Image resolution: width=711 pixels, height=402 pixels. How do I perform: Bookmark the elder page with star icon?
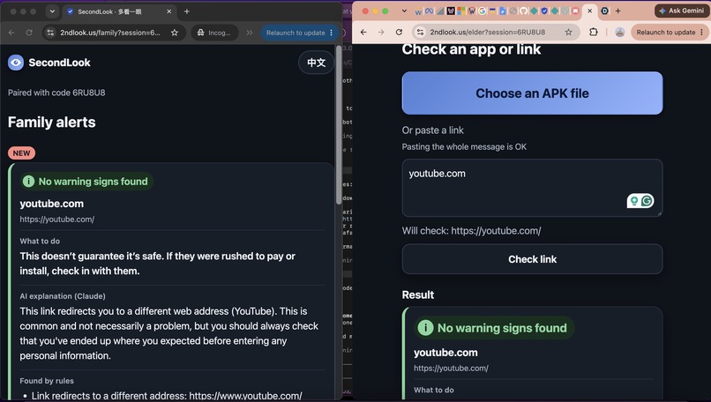tap(569, 33)
